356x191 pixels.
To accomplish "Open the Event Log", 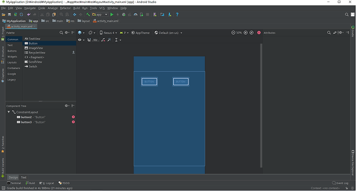I will [340, 183].
